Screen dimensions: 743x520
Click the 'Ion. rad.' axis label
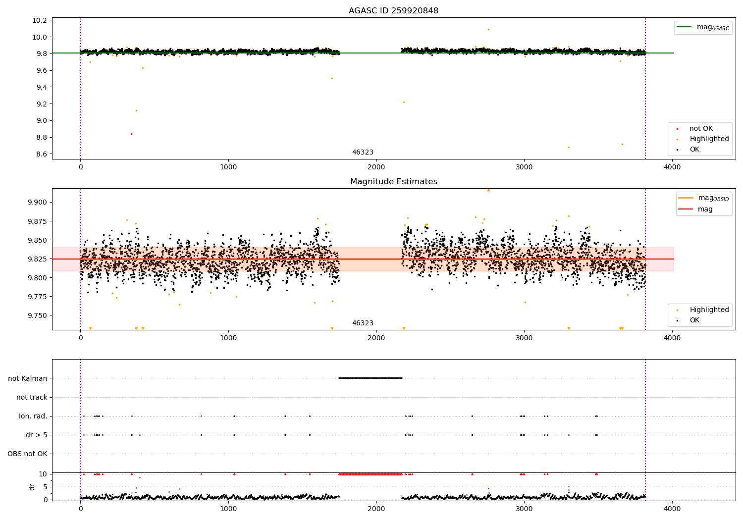tap(33, 416)
